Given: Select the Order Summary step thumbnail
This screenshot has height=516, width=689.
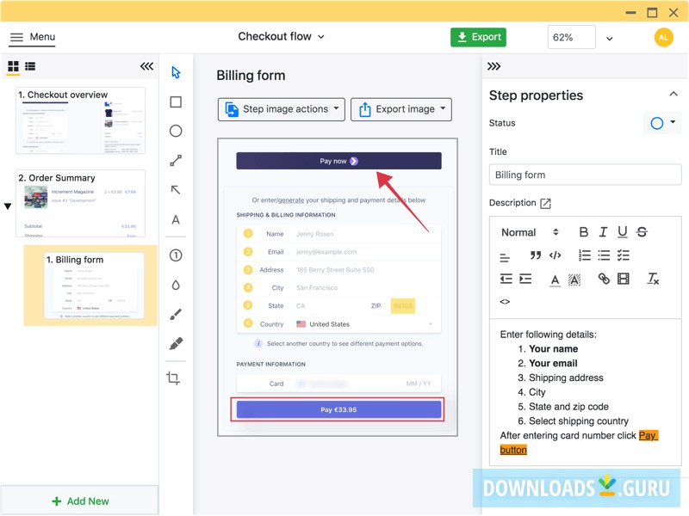Looking at the screenshot, I should point(80,204).
